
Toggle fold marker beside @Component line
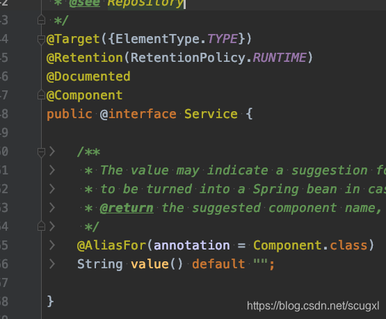pos(41,95)
